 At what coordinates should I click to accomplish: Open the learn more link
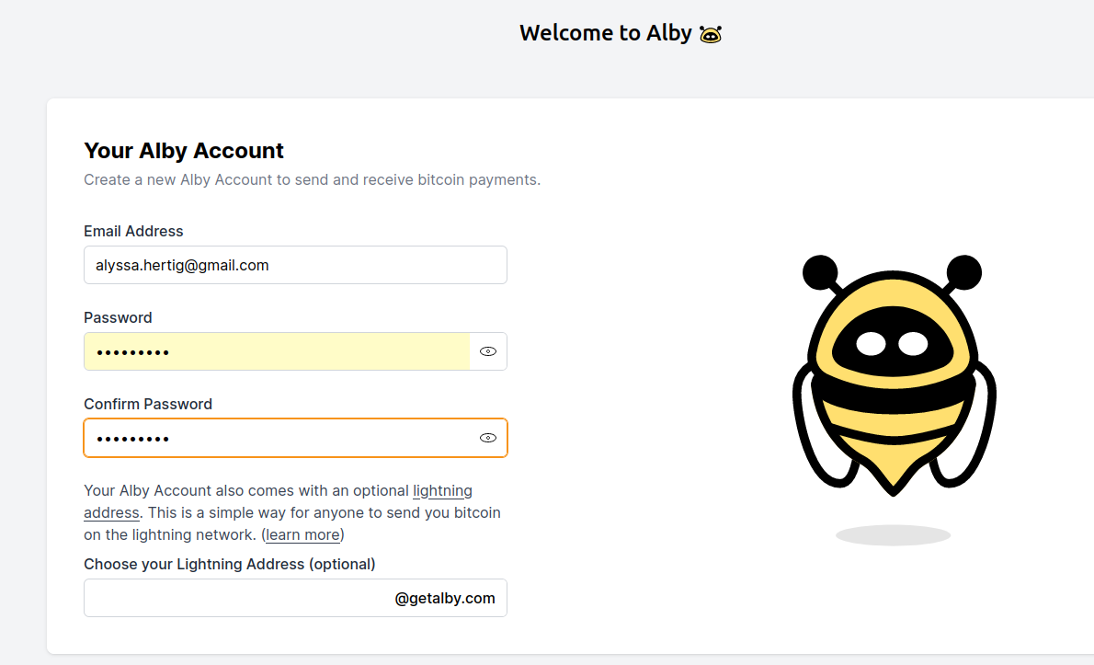click(302, 534)
